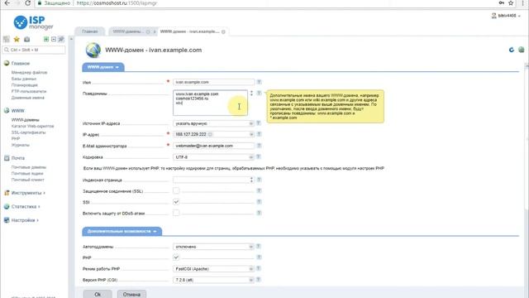Open Почтовые домены in sidebar

click(29, 167)
